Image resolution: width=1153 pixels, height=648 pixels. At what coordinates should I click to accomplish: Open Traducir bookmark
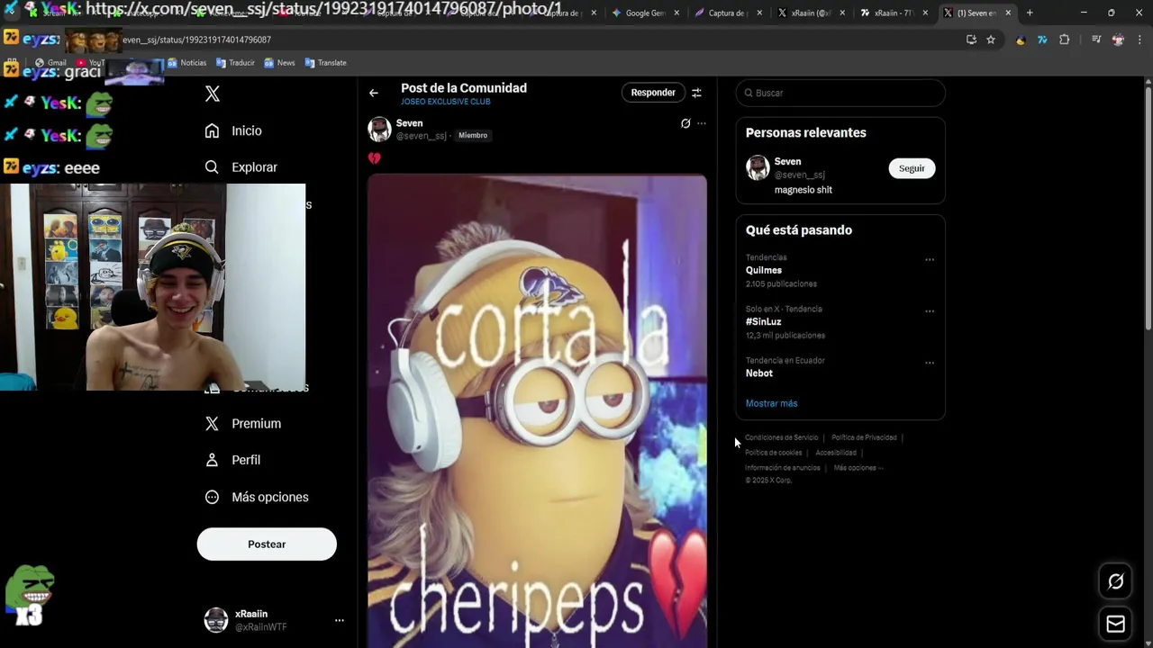[x=234, y=63]
